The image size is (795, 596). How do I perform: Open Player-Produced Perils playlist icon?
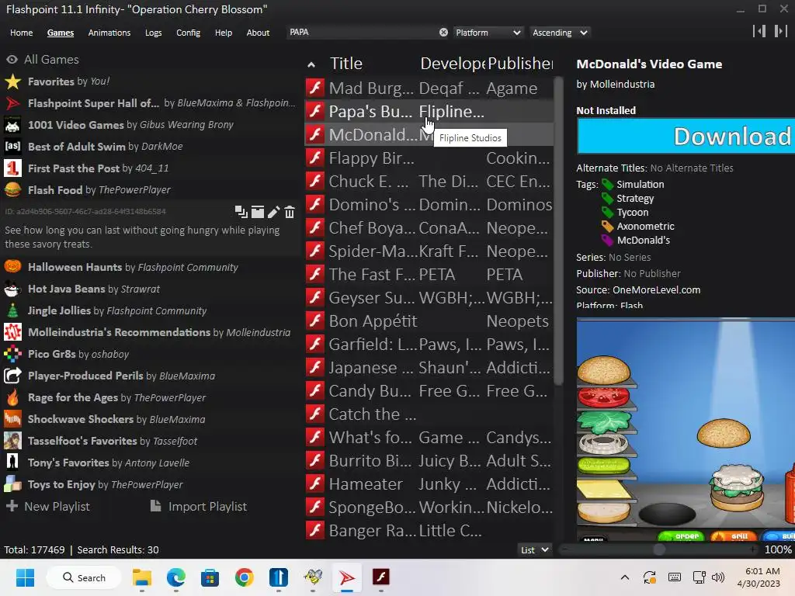[12, 376]
